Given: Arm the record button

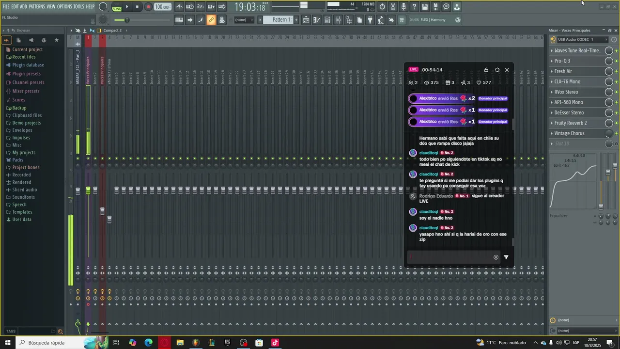Looking at the screenshot, I should (x=148, y=7).
